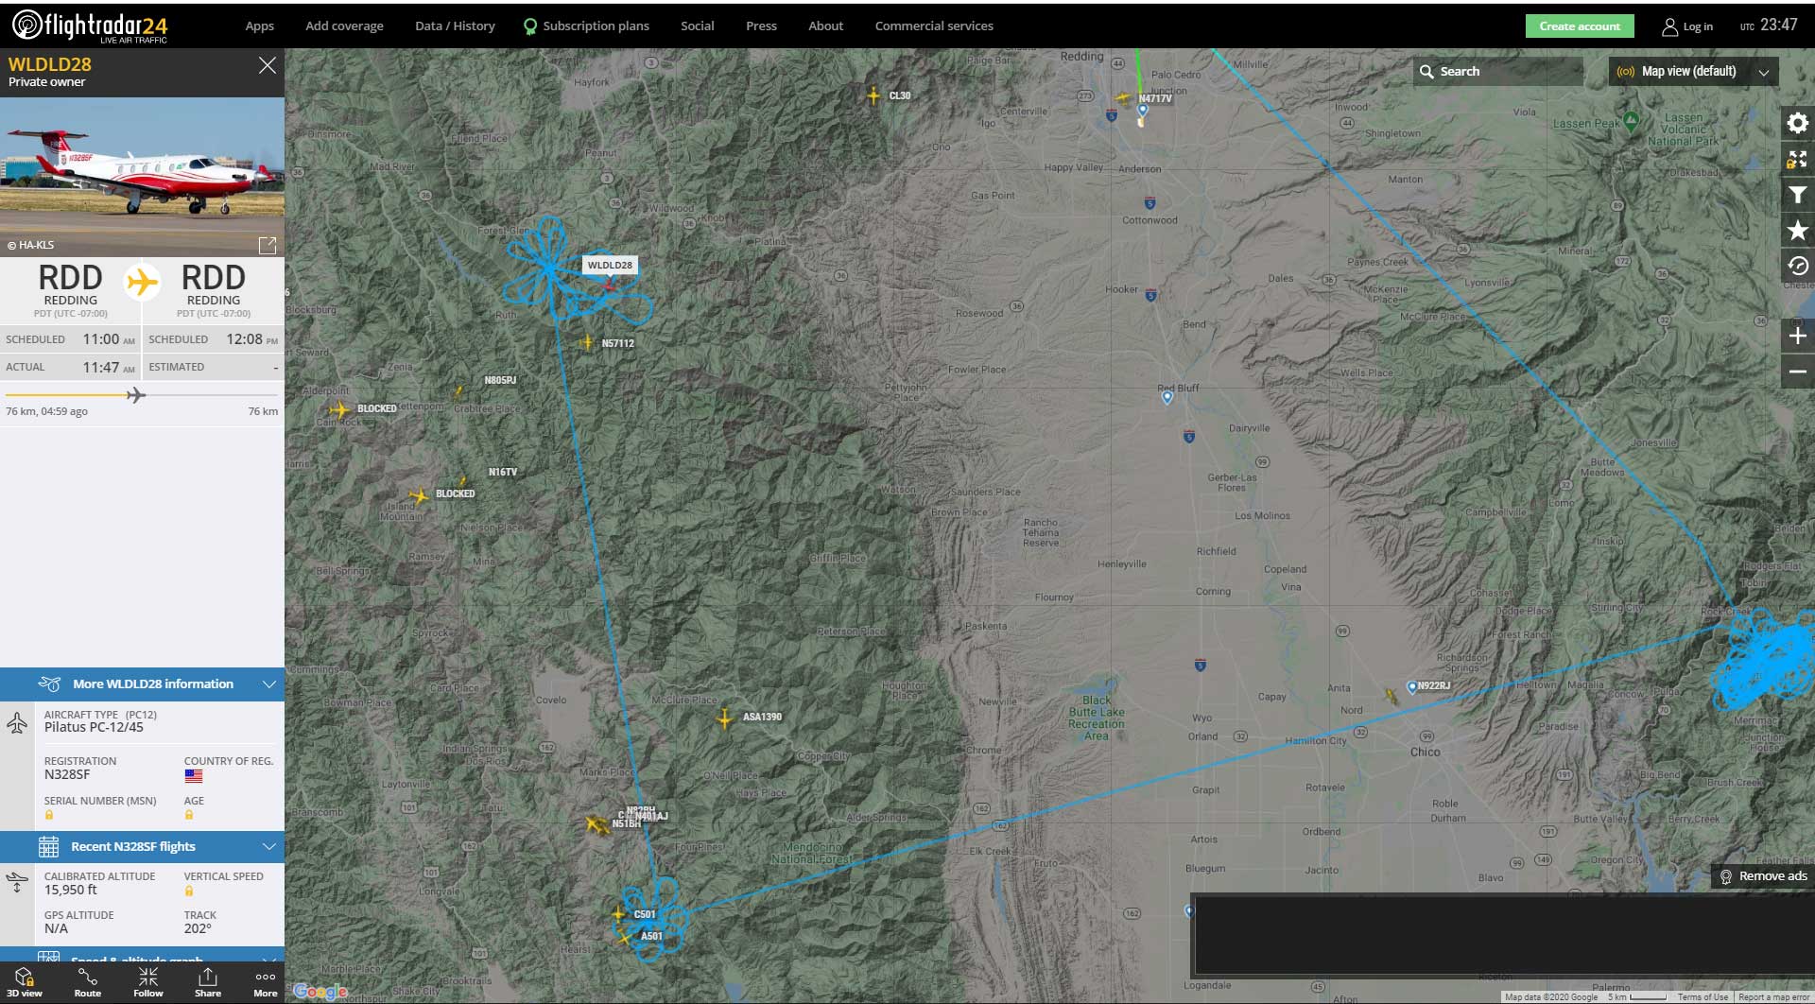Screen dimensions: 1815x1004
Task: Zoom out on the map
Action: coord(1797,372)
